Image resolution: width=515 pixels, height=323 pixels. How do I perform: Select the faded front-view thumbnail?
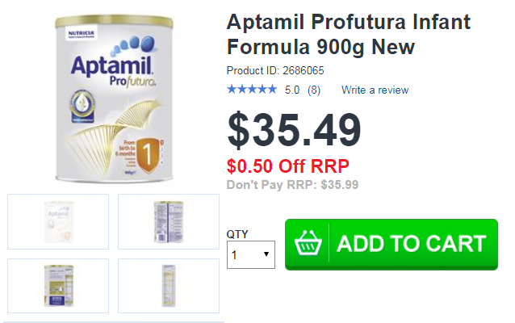(58, 222)
